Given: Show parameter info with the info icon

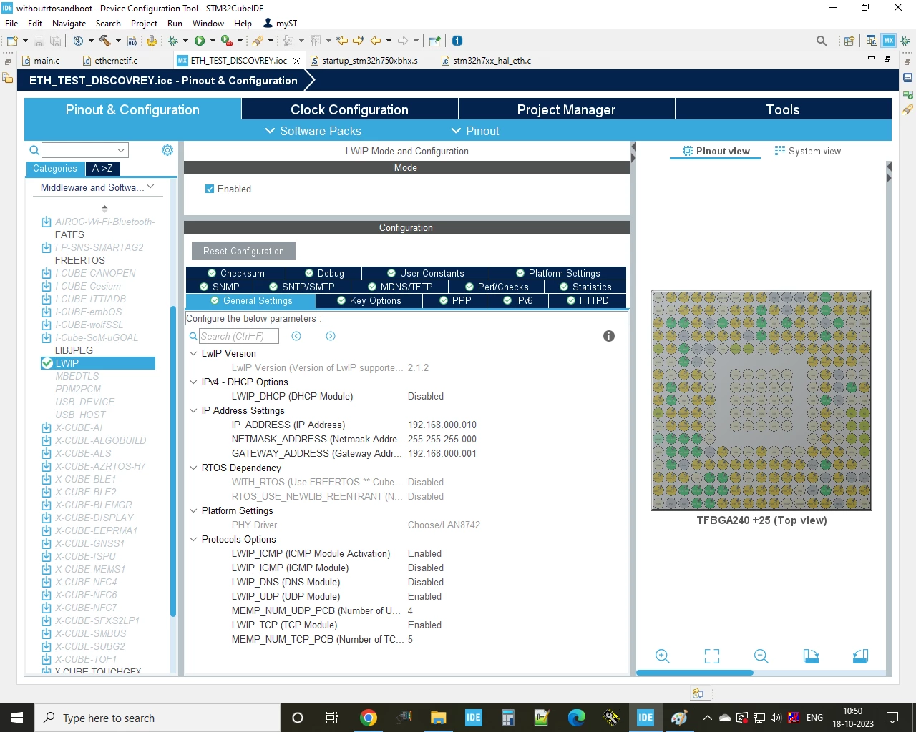Looking at the screenshot, I should (x=609, y=336).
